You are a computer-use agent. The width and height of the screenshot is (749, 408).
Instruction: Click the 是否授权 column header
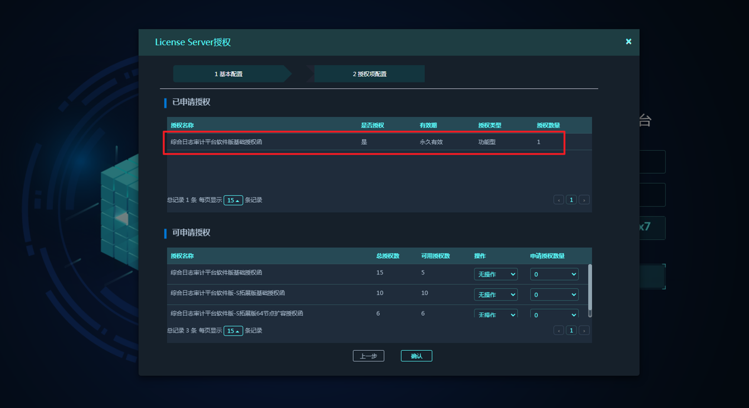coord(373,125)
